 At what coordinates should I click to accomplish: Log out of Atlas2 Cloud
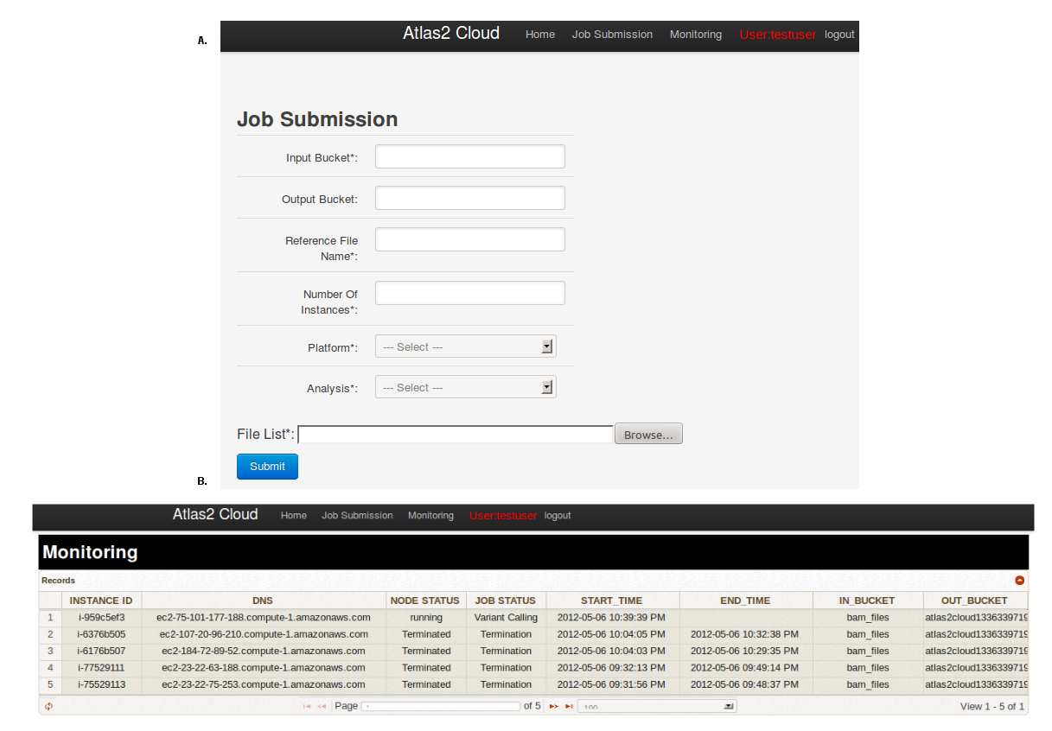pos(839,35)
